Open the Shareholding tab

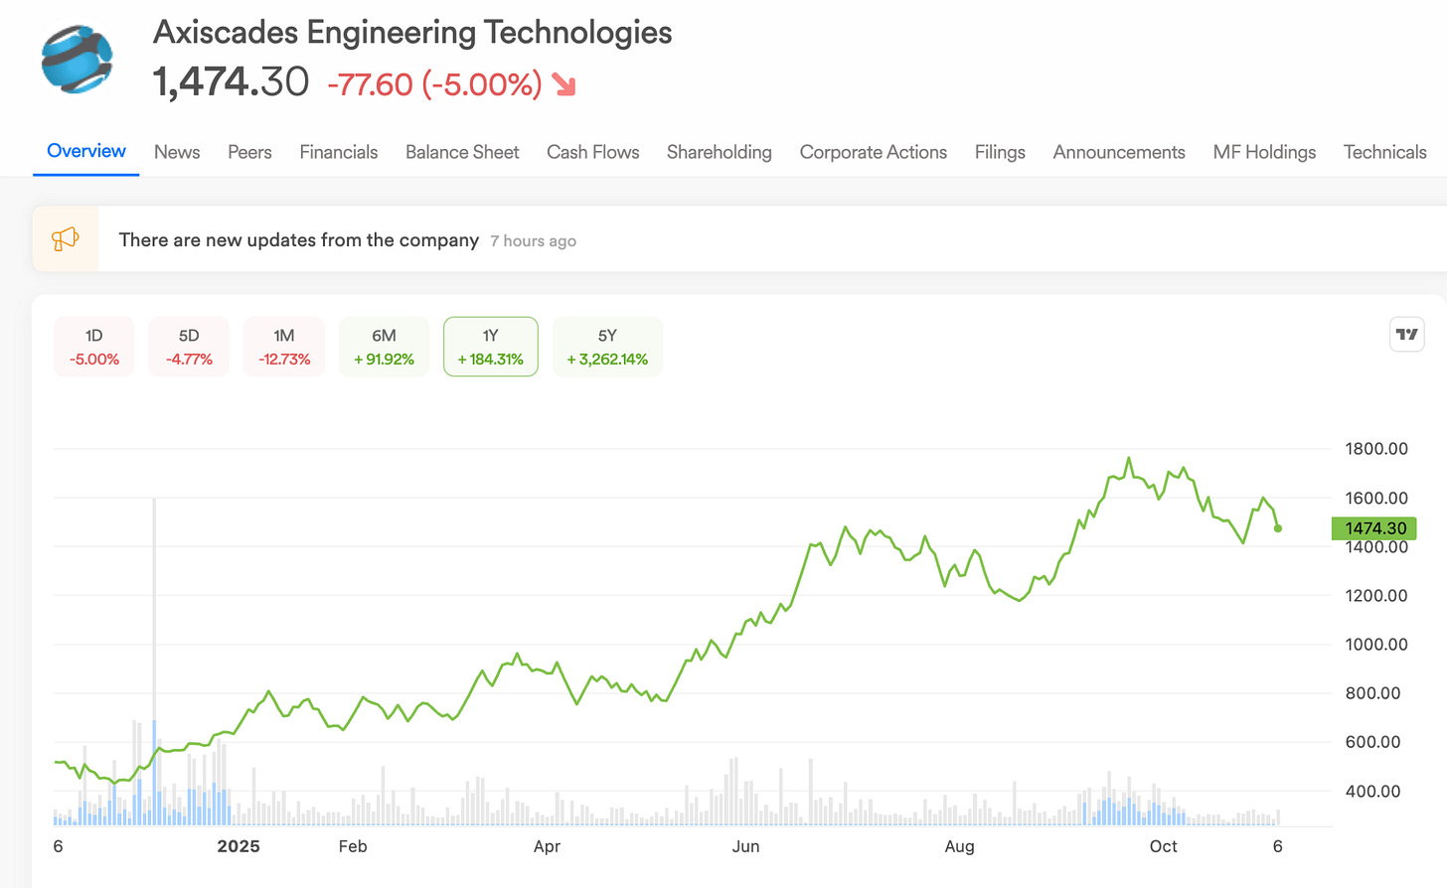[x=720, y=152]
